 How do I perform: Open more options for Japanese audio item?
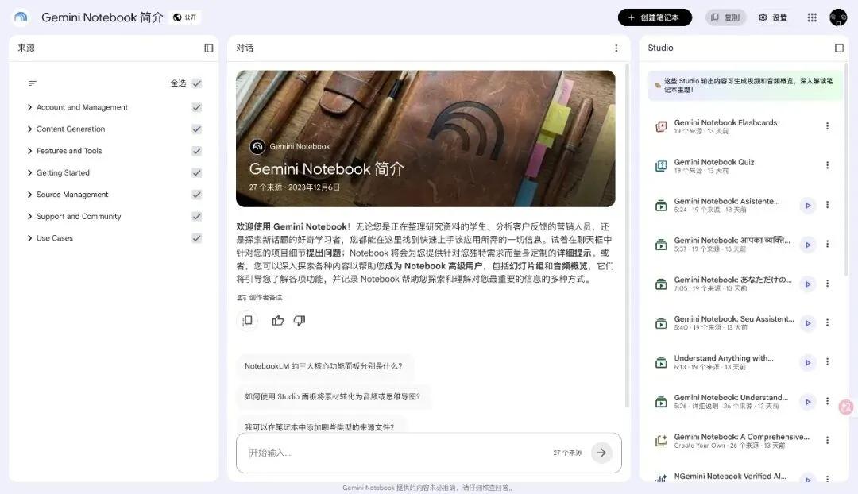pos(827,284)
